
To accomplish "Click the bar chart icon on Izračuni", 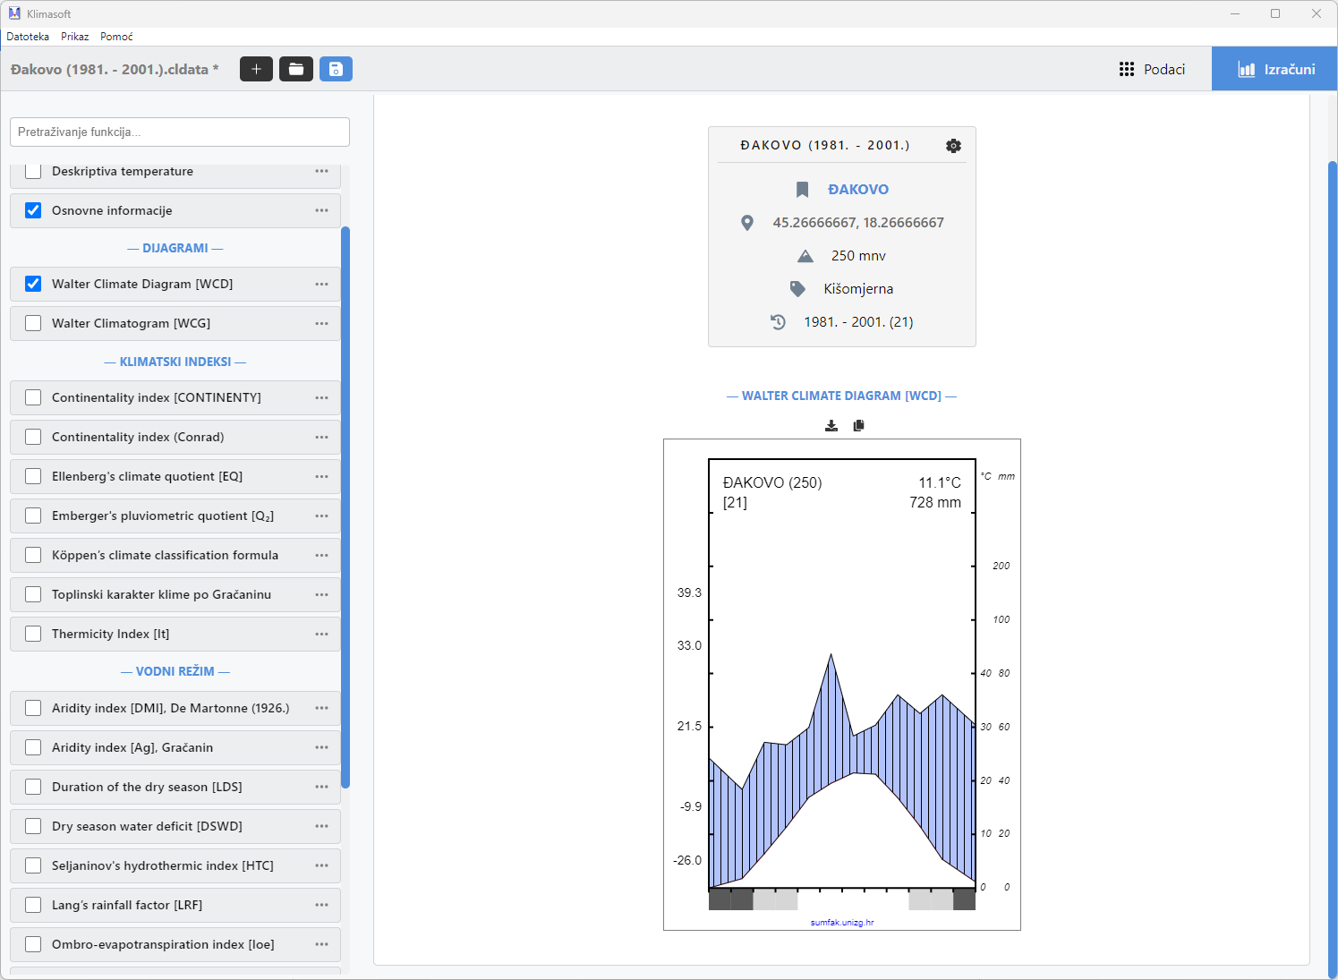I will coord(1246,69).
